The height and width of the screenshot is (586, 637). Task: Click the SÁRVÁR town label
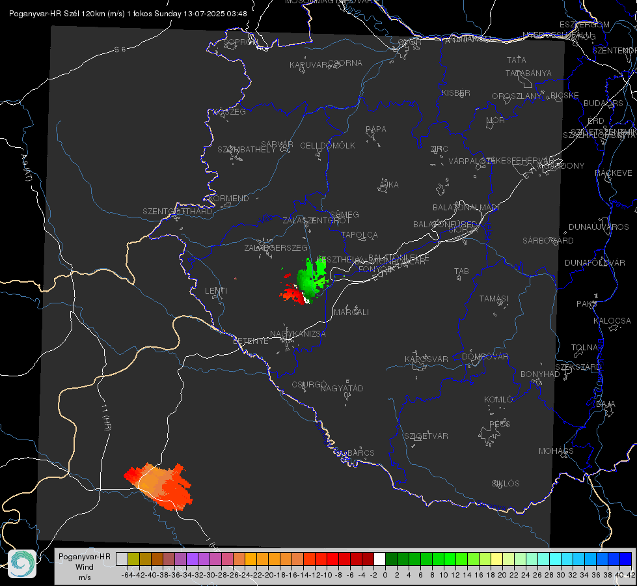(x=277, y=145)
